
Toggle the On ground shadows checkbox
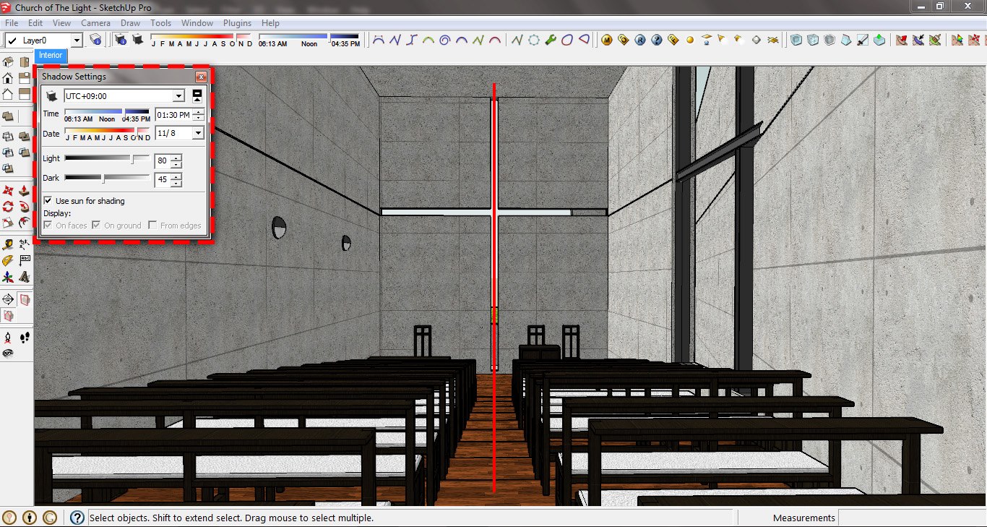click(x=95, y=225)
